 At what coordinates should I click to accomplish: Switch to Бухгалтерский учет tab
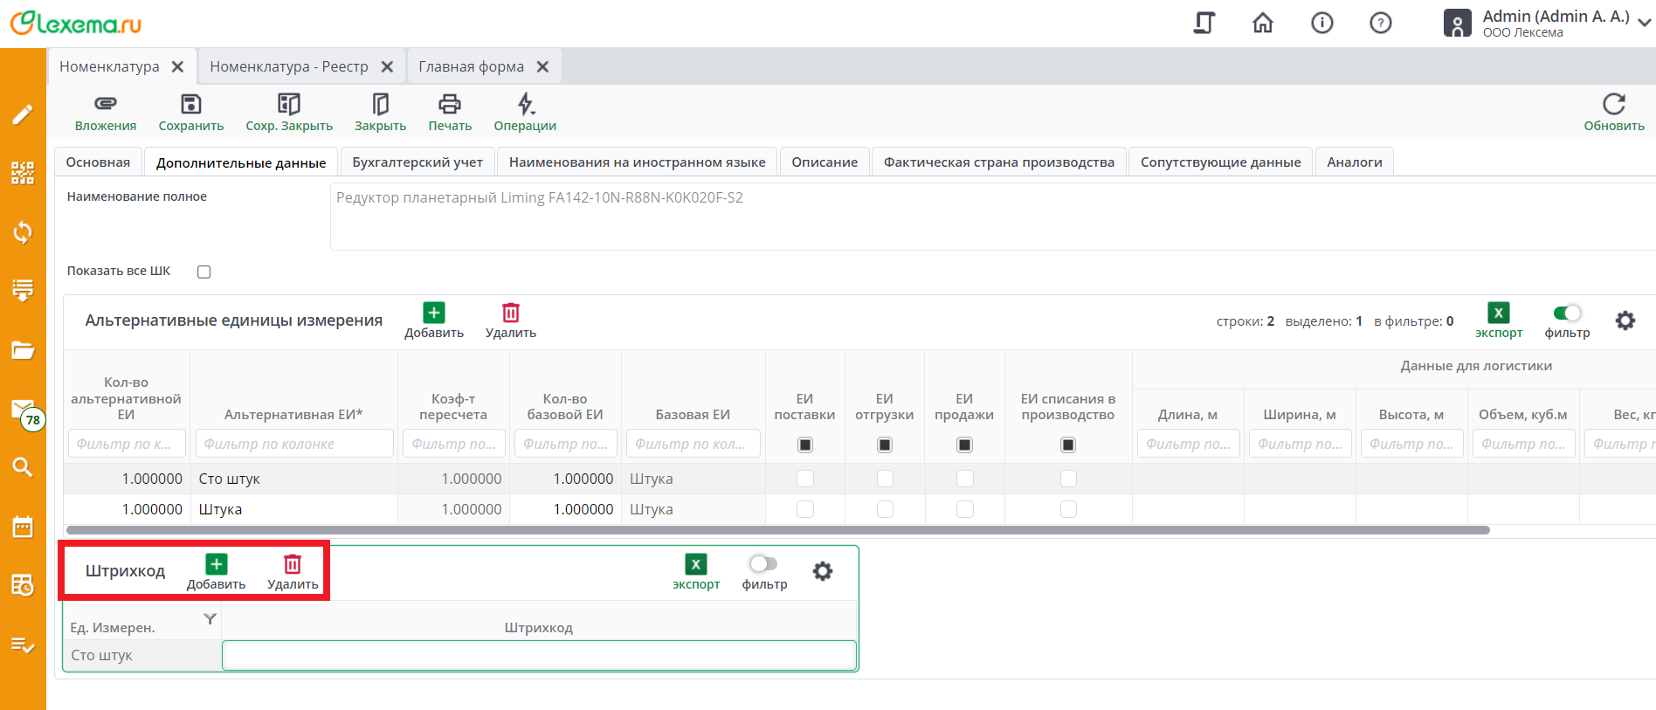[417, 162]
